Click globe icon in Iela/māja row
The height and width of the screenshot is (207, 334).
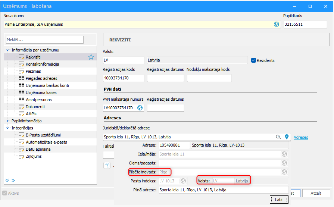[x=284, y=154]
